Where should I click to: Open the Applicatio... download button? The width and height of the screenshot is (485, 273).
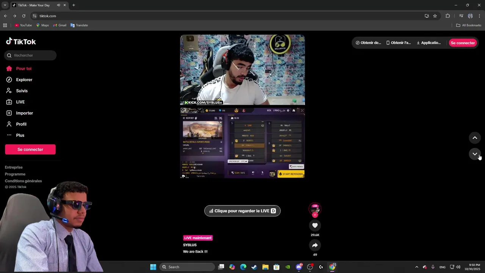click(429, 43)
